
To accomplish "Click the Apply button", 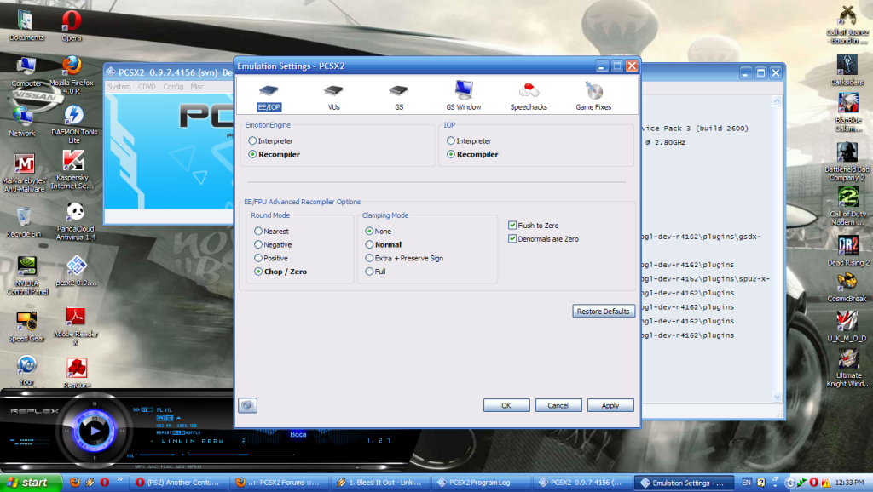I will (x=610, y=406).
